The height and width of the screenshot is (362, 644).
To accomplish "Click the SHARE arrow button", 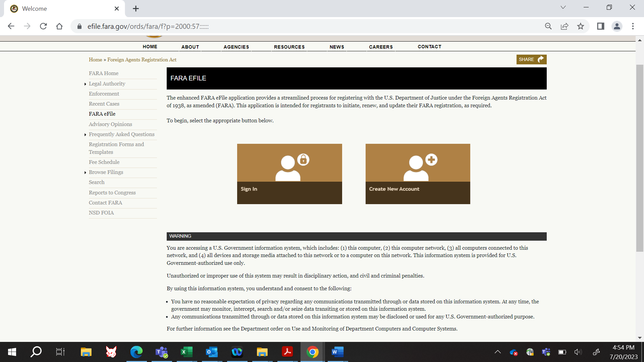I will point(531,59).
